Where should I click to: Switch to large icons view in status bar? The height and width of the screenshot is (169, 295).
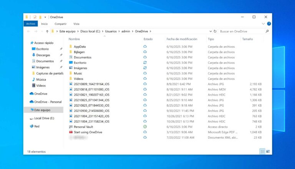pos(268,151)
